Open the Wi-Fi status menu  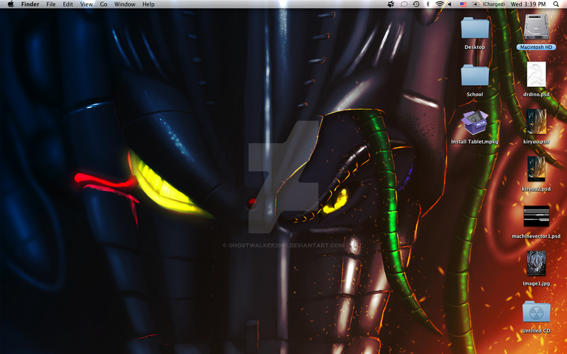point(440,4)
